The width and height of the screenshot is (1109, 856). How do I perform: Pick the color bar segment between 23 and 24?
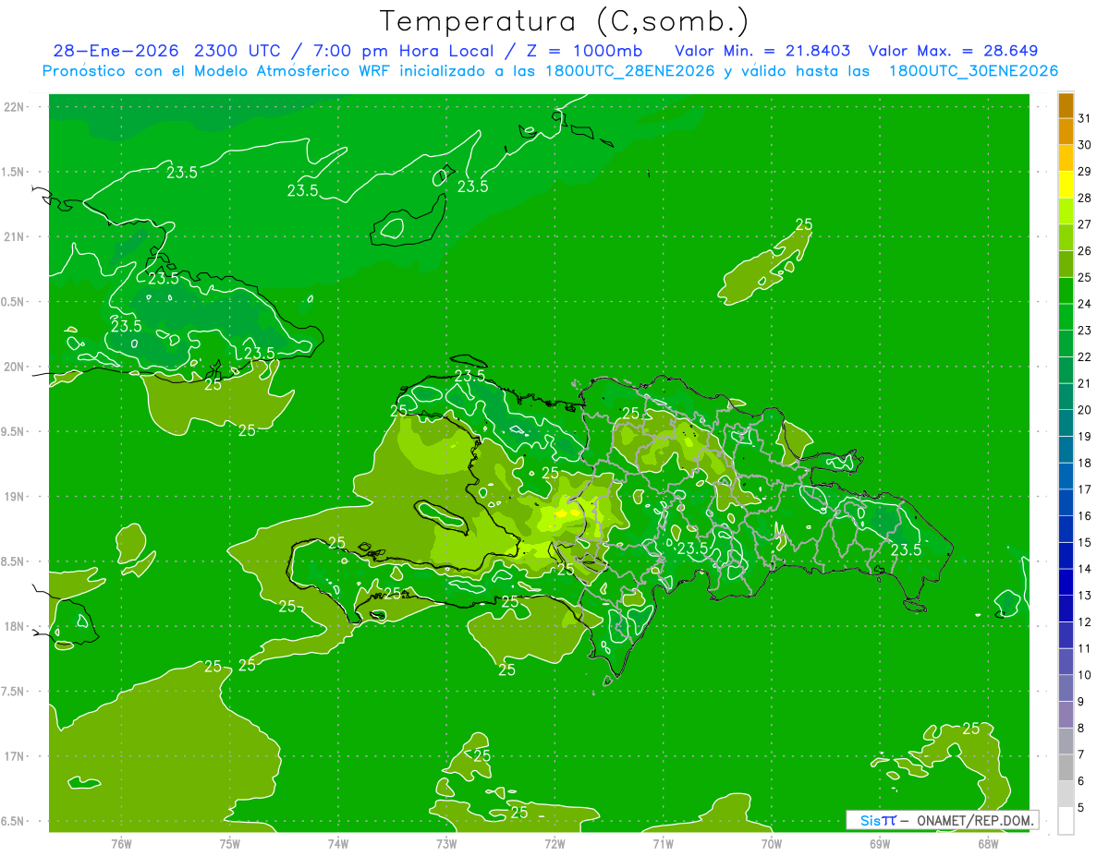coord(1066,318)
